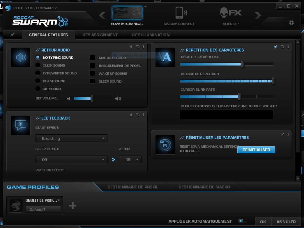
Task: Pin the Répétition des caractères panel
Action: (x=275, y=47)
